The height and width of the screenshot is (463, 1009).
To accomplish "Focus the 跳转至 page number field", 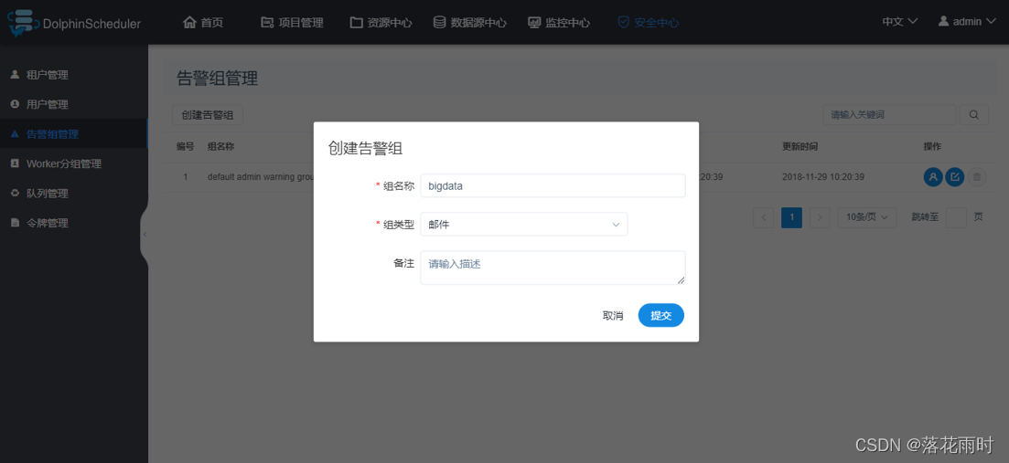I will [956, 217].
